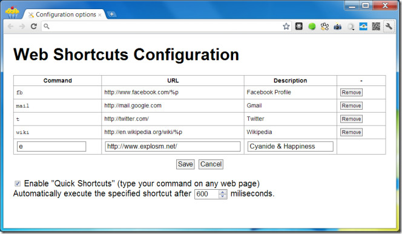Screen dimensions: 402x234
Task: Open the Chrome wrench menu
Action: pyautogui.click(x=389, y=26)
